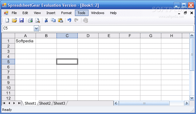
Task: Restore the inner workbook window
Action: (185, 13)
